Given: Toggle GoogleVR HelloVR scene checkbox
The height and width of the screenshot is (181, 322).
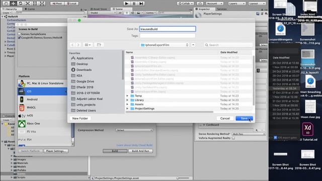Looking at the screenshot, I should coord(19,38).
